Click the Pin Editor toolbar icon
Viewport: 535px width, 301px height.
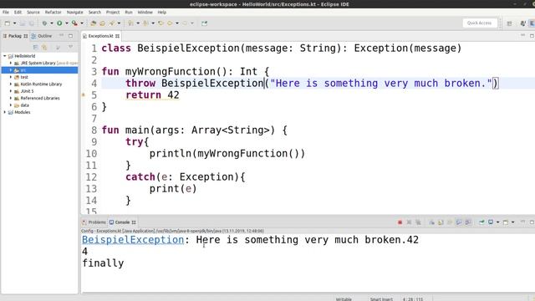click(x=204, y=23)
